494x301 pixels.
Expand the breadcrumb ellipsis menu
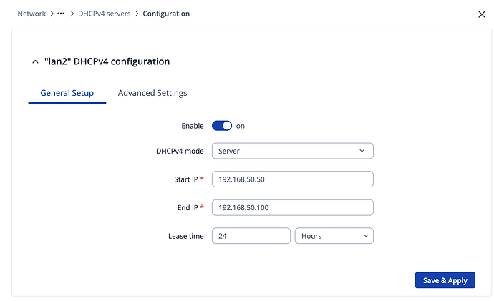[61, 14]
